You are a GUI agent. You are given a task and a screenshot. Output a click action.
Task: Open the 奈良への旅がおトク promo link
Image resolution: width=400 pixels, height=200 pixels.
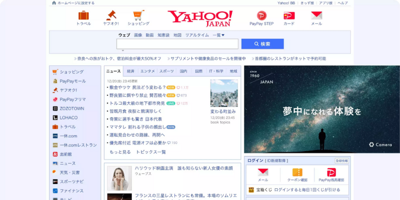(120, 59)
